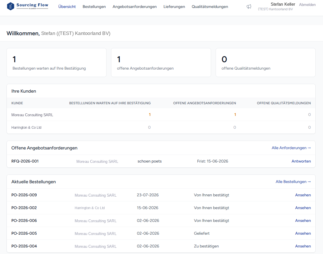This screenshot has height=254, width=323.
Task: Click user name Stefan Keller
Action: [x=283, y=4]
